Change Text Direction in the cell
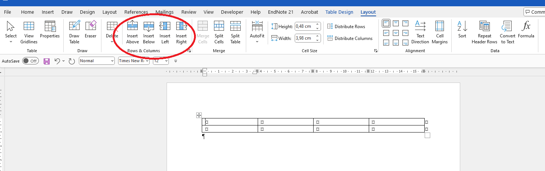The height and width of the screenshot is (171, 545). 420,32
